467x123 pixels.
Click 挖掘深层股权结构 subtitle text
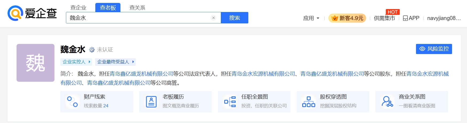pos(338,106)
